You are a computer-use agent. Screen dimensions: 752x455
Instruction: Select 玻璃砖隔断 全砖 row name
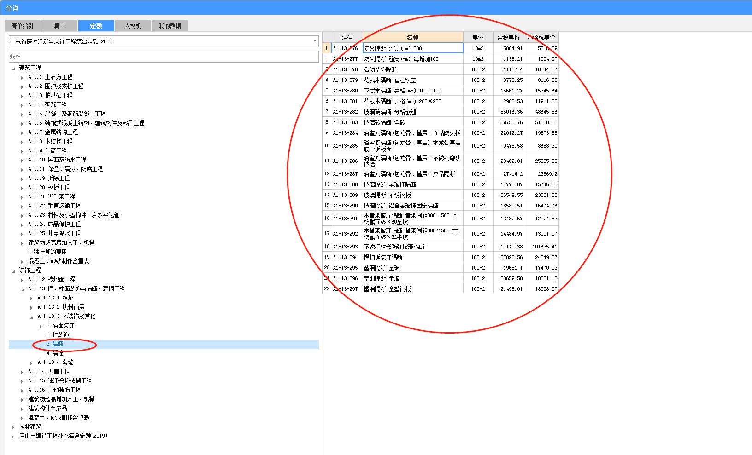click(x=413, y=122)
